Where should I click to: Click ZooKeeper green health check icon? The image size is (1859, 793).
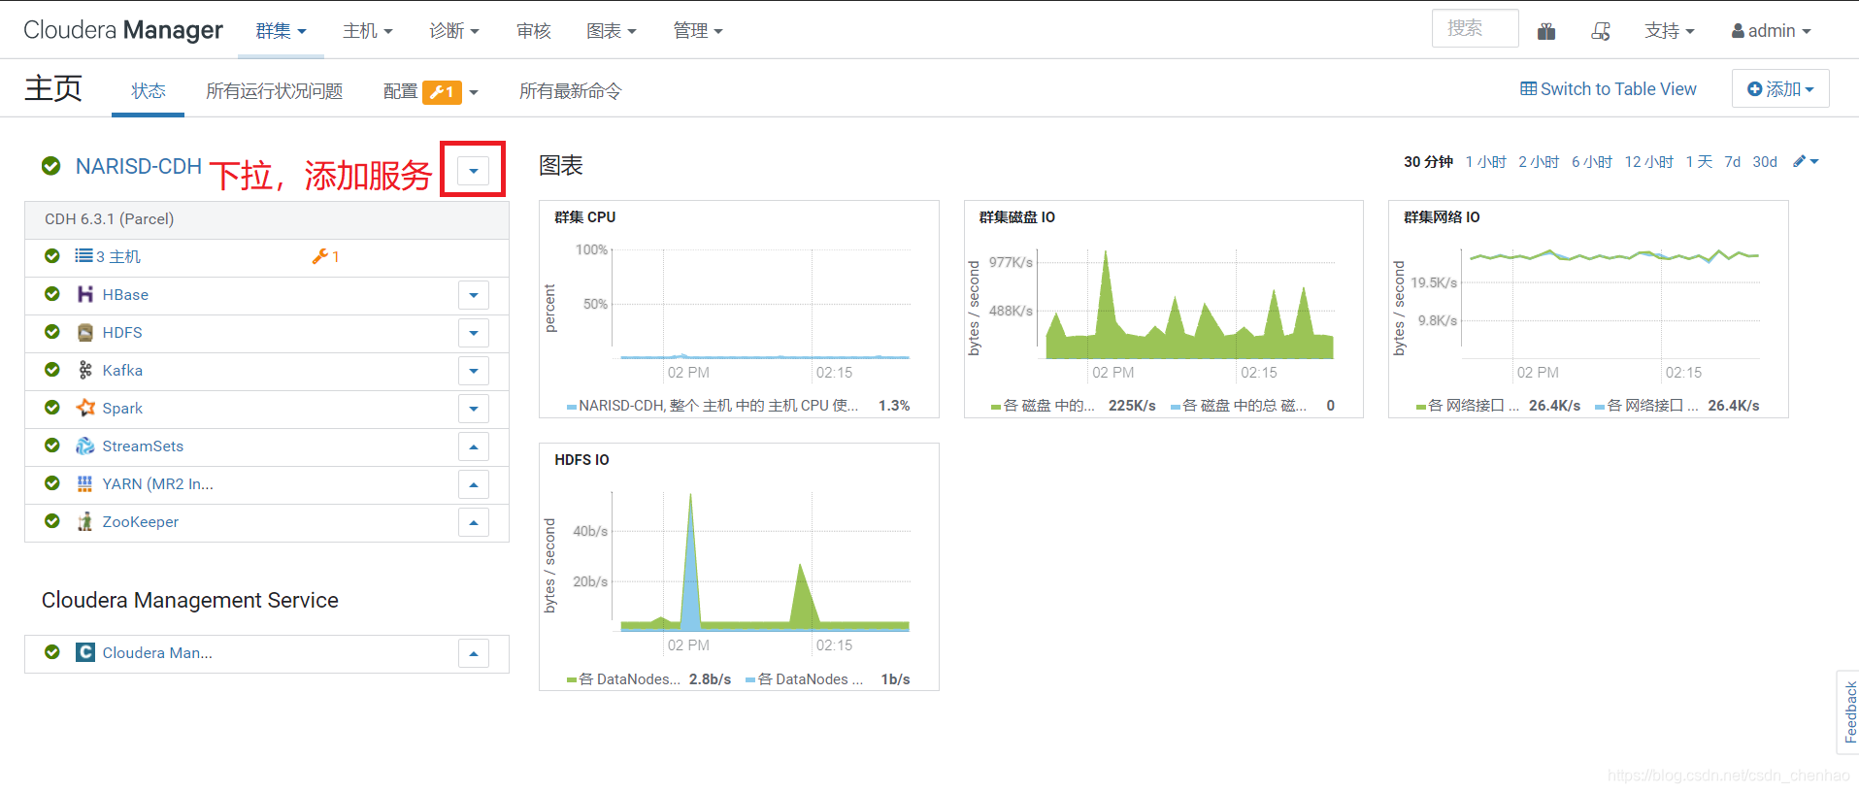pos(52,521)
